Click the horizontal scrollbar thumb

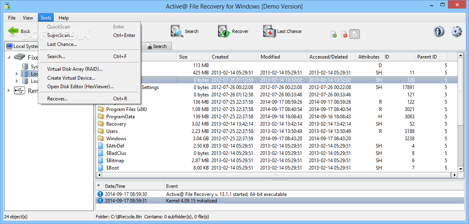click(x=276, y=175)
